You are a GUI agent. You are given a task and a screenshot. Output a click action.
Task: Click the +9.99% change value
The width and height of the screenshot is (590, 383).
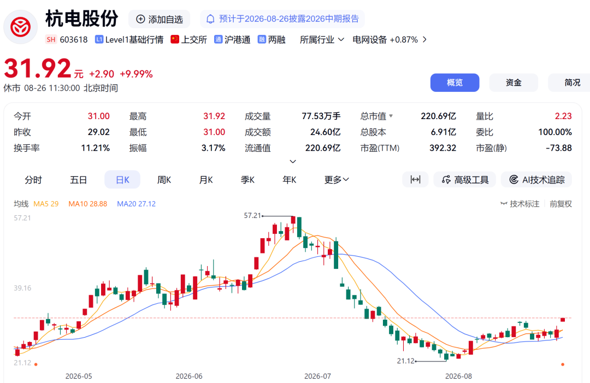pos(136,74)
